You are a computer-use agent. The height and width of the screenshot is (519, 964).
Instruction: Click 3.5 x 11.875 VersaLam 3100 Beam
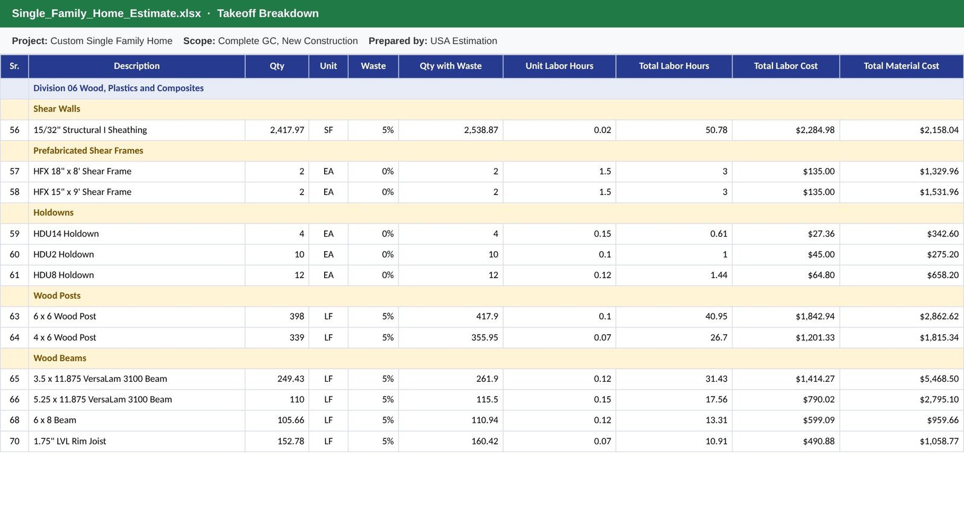pos(137,379)
